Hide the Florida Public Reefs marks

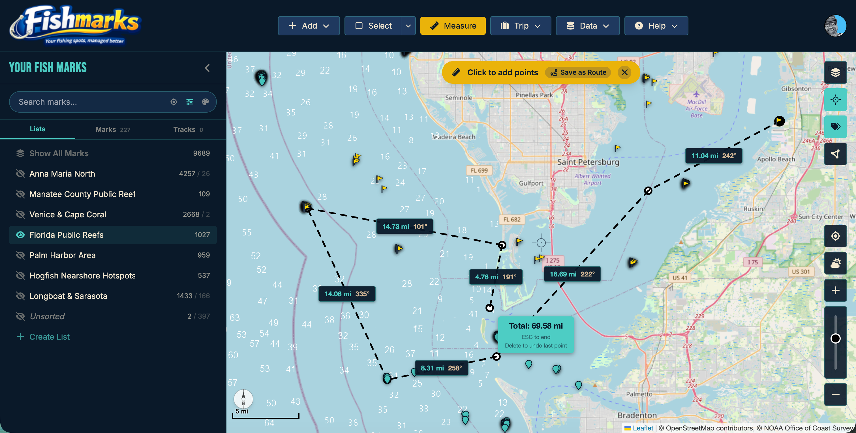[20, 235]
